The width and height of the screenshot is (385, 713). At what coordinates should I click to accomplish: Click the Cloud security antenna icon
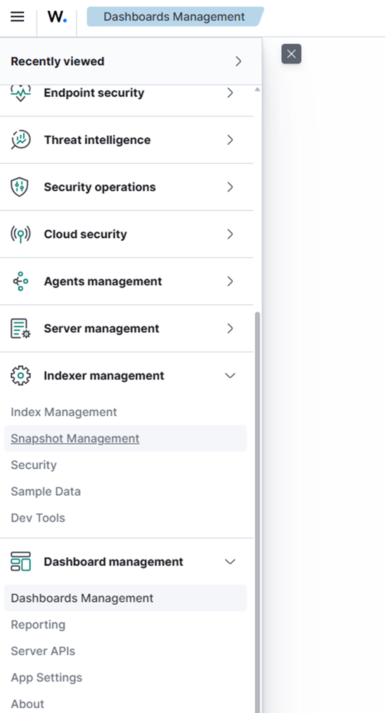20,234
